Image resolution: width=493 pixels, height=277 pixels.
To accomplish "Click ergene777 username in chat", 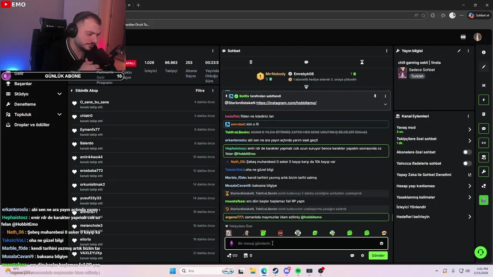I will (x=234, y=217).
